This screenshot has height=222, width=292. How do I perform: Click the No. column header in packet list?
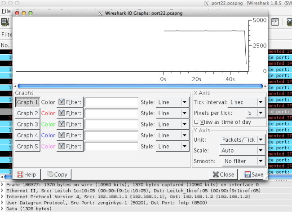point(5,45)
